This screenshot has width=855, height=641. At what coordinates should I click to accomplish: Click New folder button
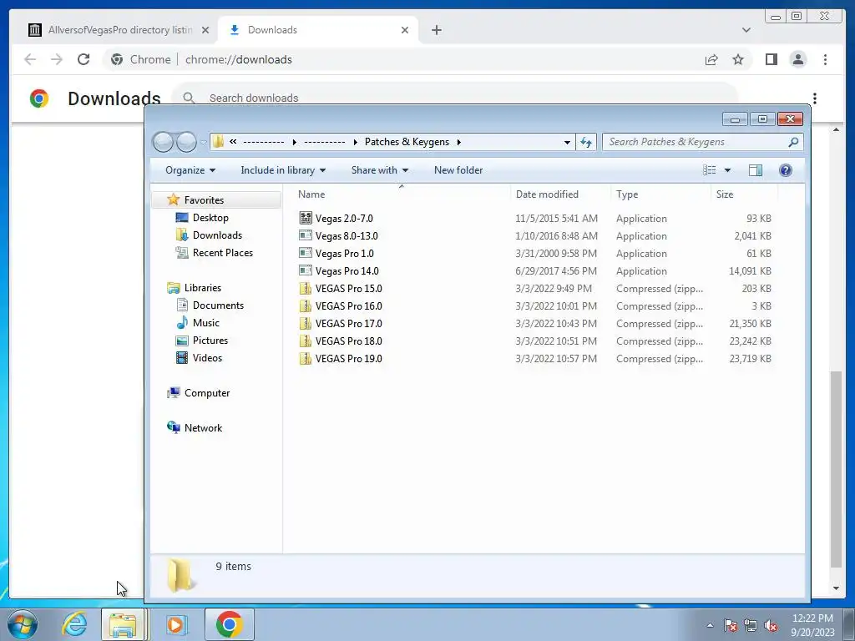point(458,170)
